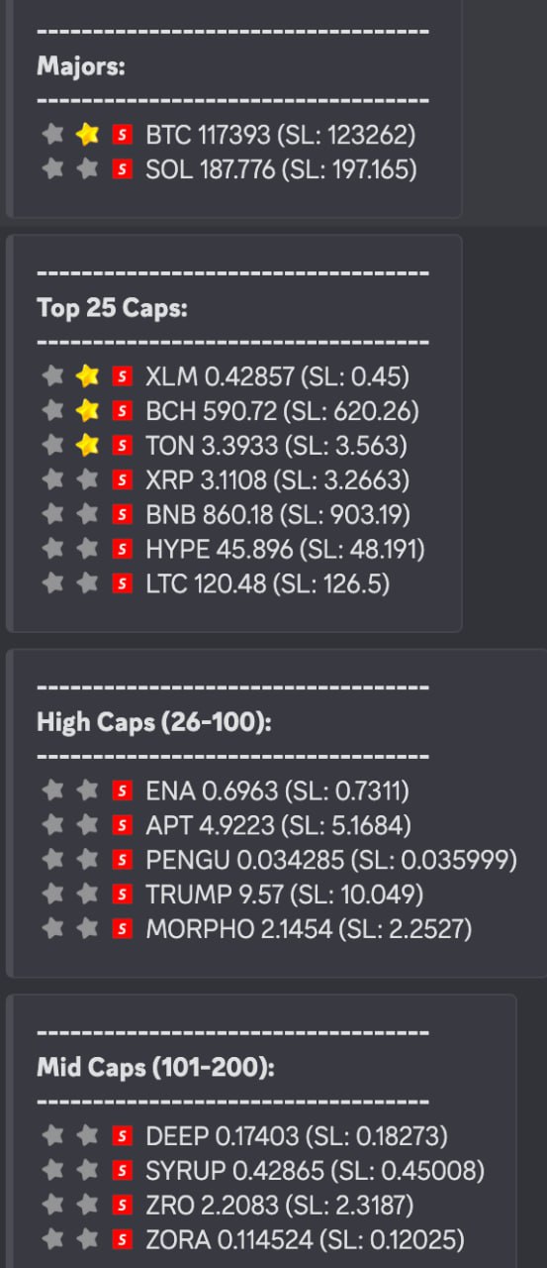
Task: Click the red S icon beside XRP
Action: [122, 480]
